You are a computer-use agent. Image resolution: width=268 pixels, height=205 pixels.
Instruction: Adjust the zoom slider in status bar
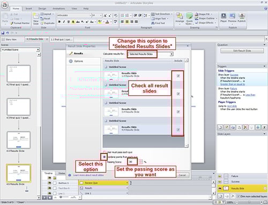click(249, 202)
